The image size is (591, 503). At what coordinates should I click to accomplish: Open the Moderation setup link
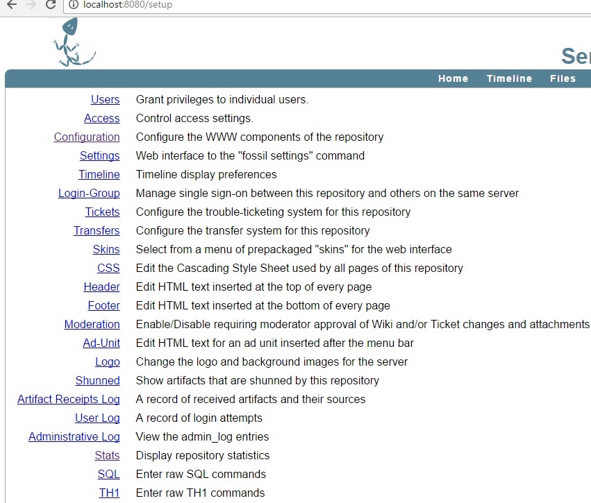click(x=92, y=325)
